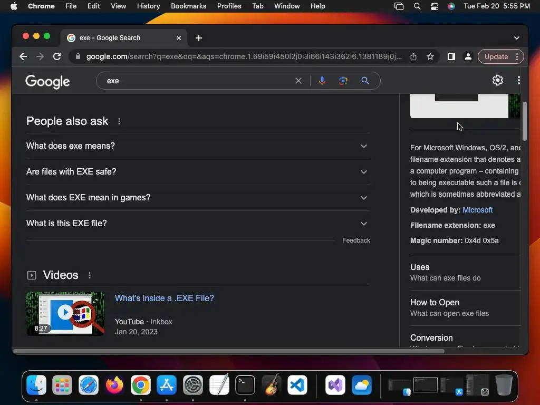Open the Uses section link
Viewport: 540px width, 405px height.
pyautogui.click(x=465, y=273)
